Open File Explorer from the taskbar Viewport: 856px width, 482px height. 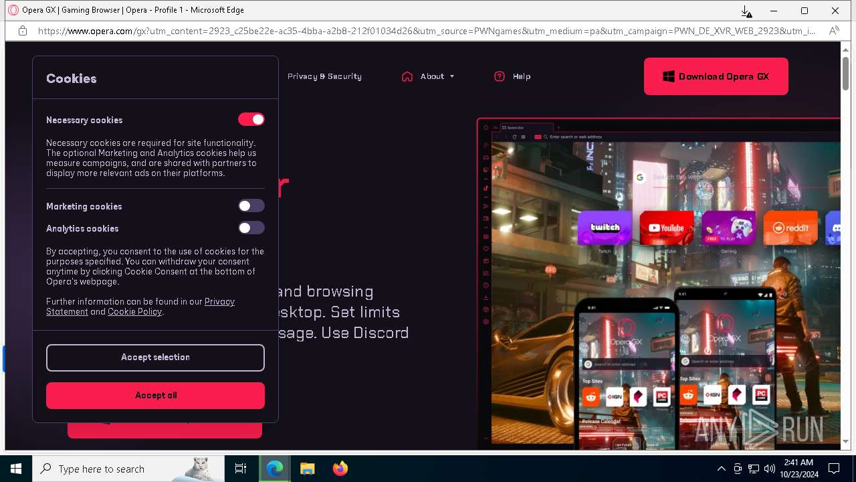tap(307, 469)
